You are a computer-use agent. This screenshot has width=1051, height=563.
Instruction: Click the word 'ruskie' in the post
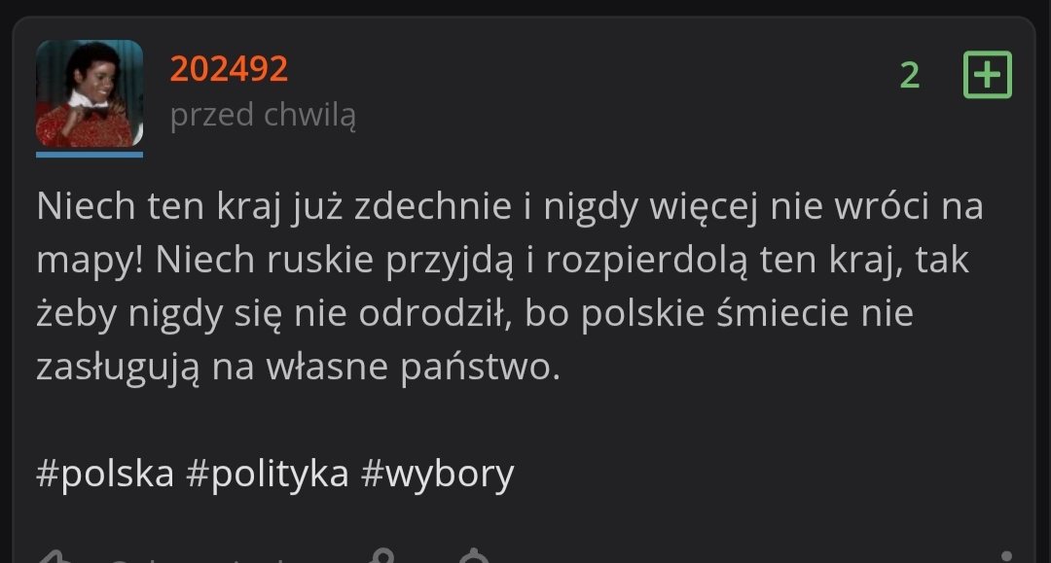(x=320, y=260)
